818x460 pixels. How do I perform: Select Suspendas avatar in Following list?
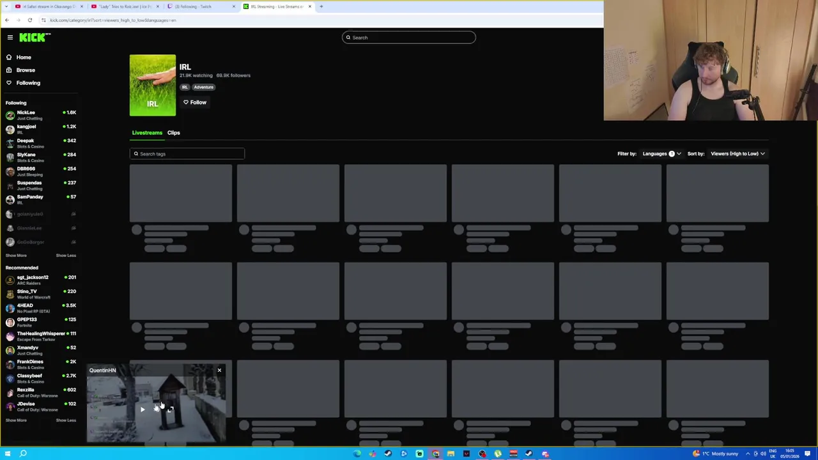click(x=10, y=185)
